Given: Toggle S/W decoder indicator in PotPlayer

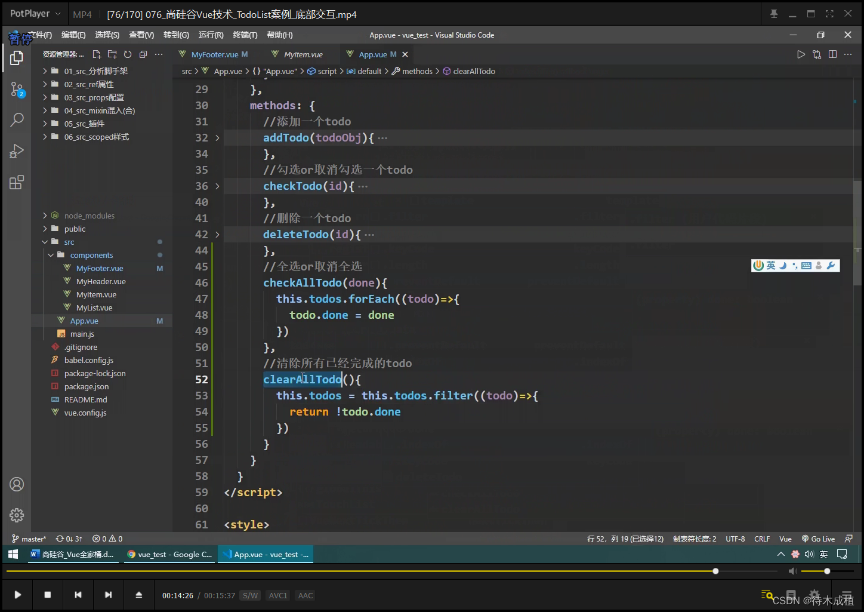Looking at the screenshot, I should [251, 595].
